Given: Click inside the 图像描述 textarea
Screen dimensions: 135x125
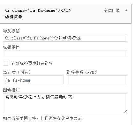Looking at the screenshot, I should click(65, 103).
